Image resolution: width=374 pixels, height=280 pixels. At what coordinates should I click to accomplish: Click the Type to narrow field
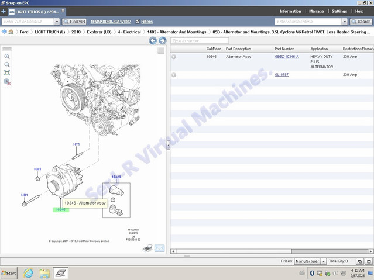[200, 41]
